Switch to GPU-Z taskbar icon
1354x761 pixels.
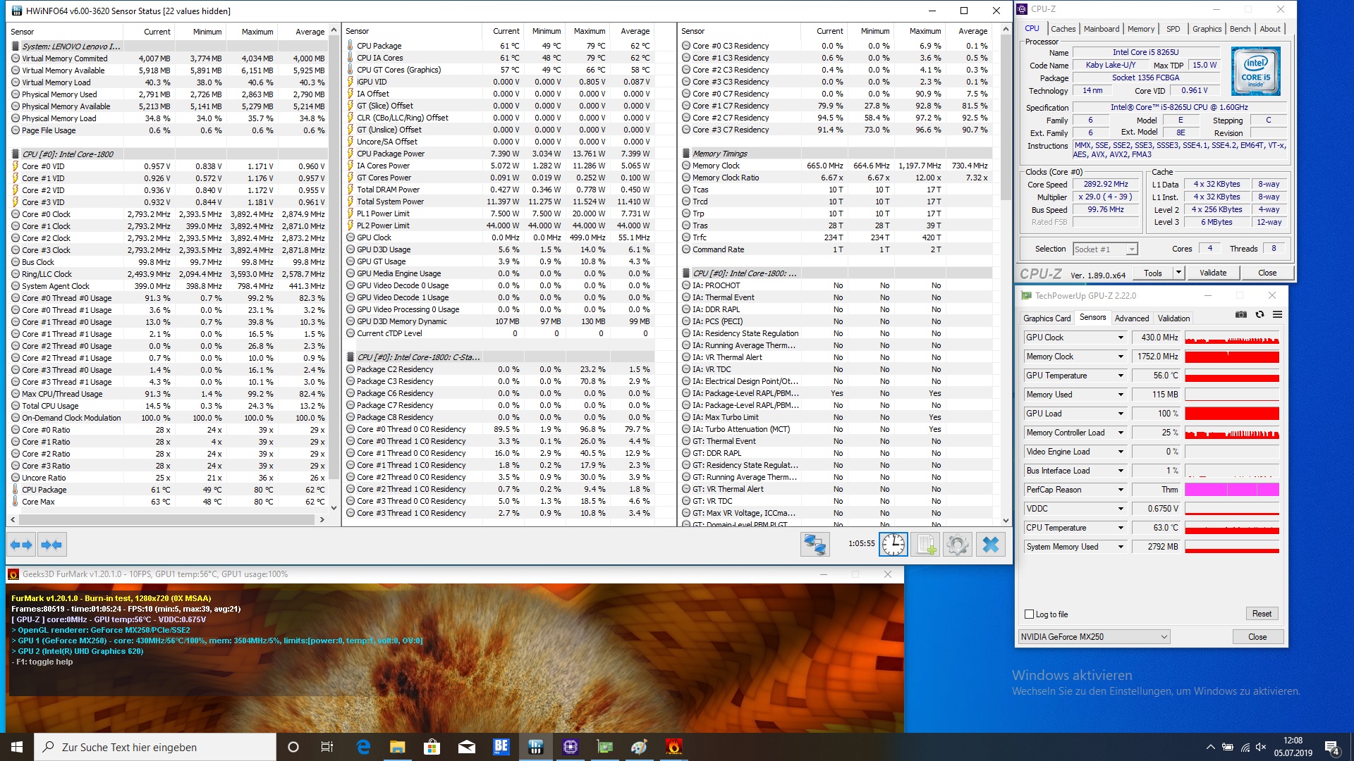(x=605, y=747)
